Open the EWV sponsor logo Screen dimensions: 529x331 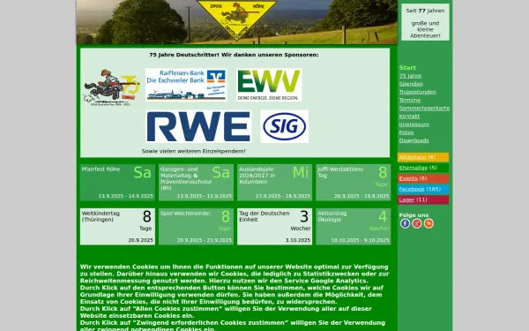pyautogui.click(x=269, y=85)
